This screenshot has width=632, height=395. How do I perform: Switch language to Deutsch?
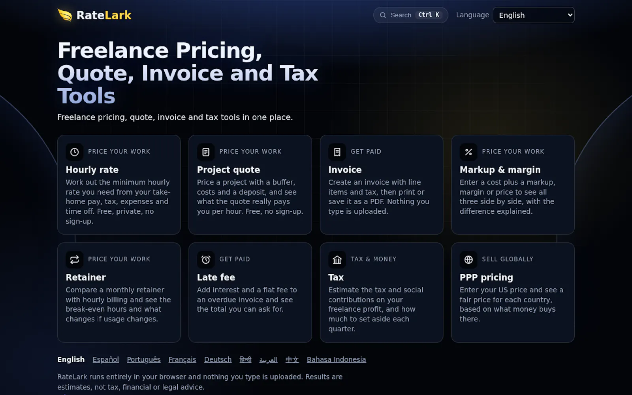(218, 359)
